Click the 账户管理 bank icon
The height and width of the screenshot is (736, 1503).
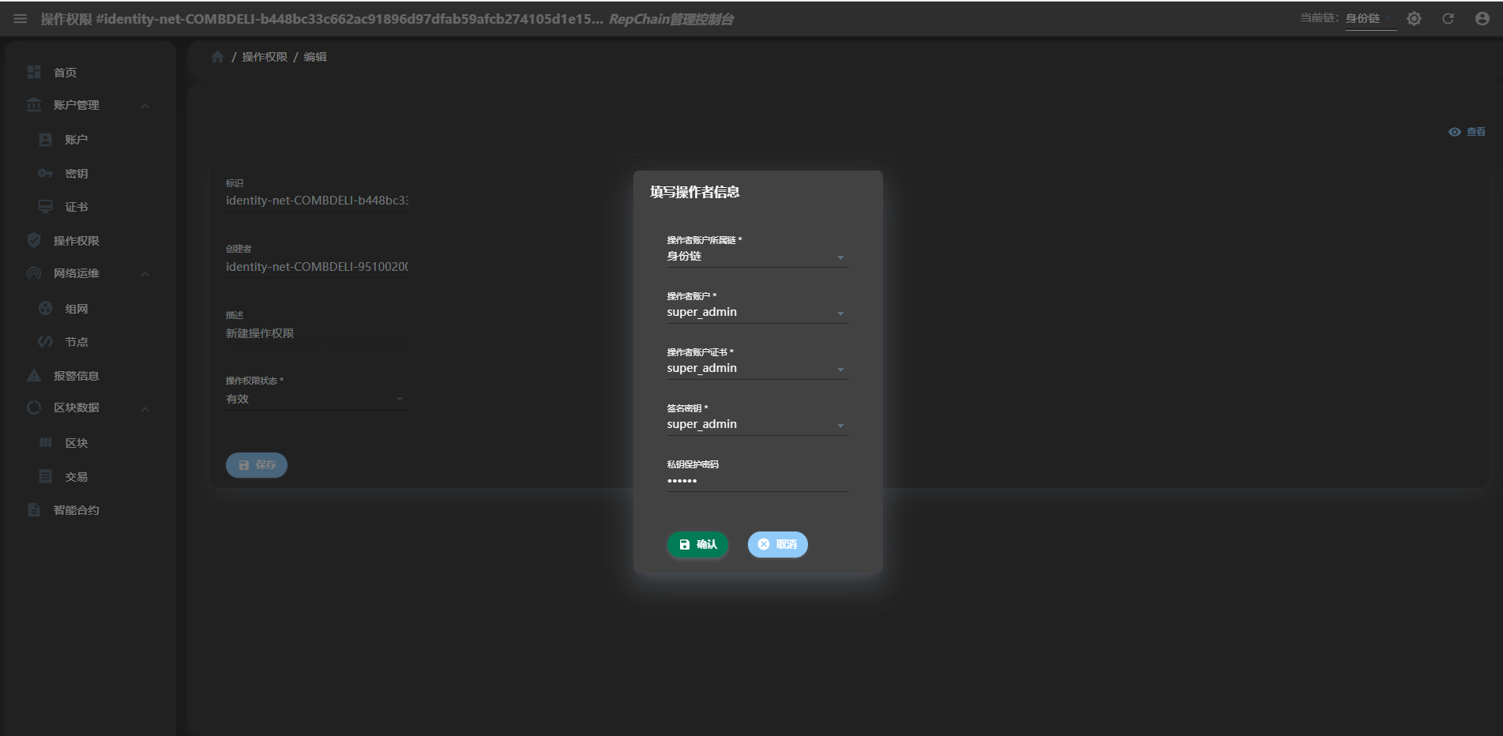(34, 104)
